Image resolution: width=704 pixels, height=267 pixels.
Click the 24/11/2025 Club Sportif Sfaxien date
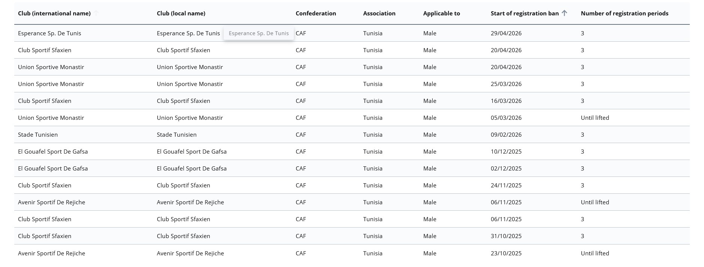point(506,186)
